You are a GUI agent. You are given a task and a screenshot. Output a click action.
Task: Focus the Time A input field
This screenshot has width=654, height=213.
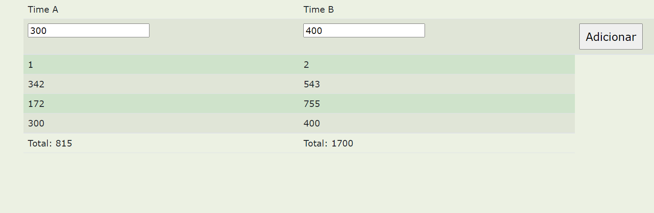click(x=89, y=30)
